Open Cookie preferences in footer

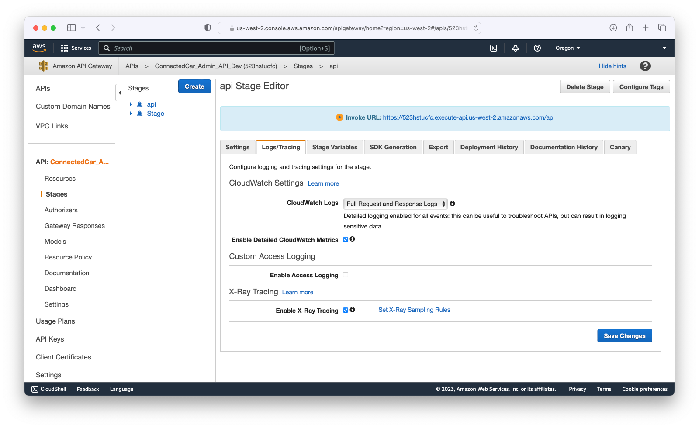coord(645,389)
